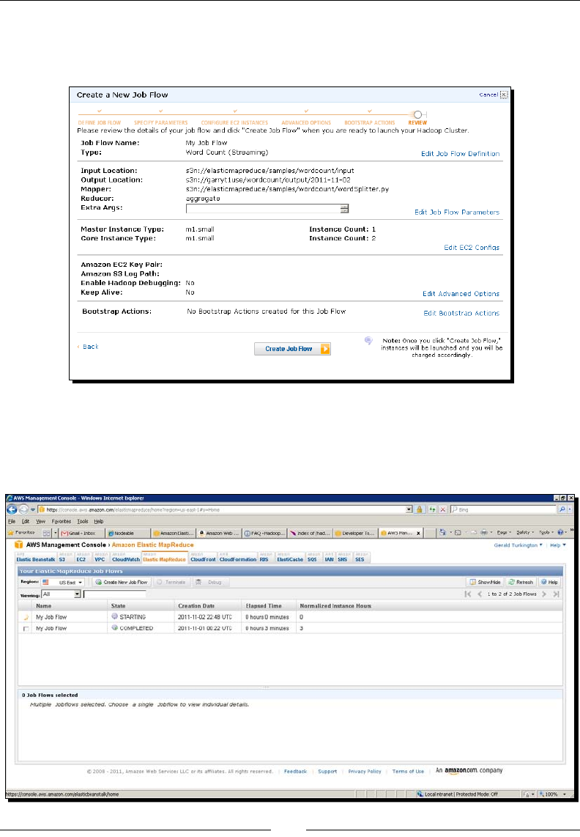
Task: Switch to the CloudWatch service tab
Action: 125,558
